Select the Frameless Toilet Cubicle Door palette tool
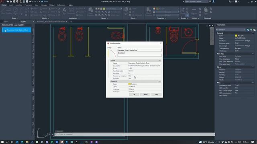This screenshot has height=144, width=257. [x=16, y=30]
